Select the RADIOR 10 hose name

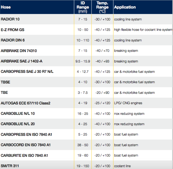pyautogui.click(x=10, y=19)
